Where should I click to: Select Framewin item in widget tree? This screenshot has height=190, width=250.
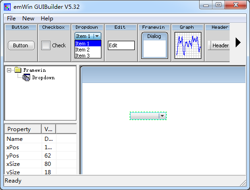click(35, 70)
